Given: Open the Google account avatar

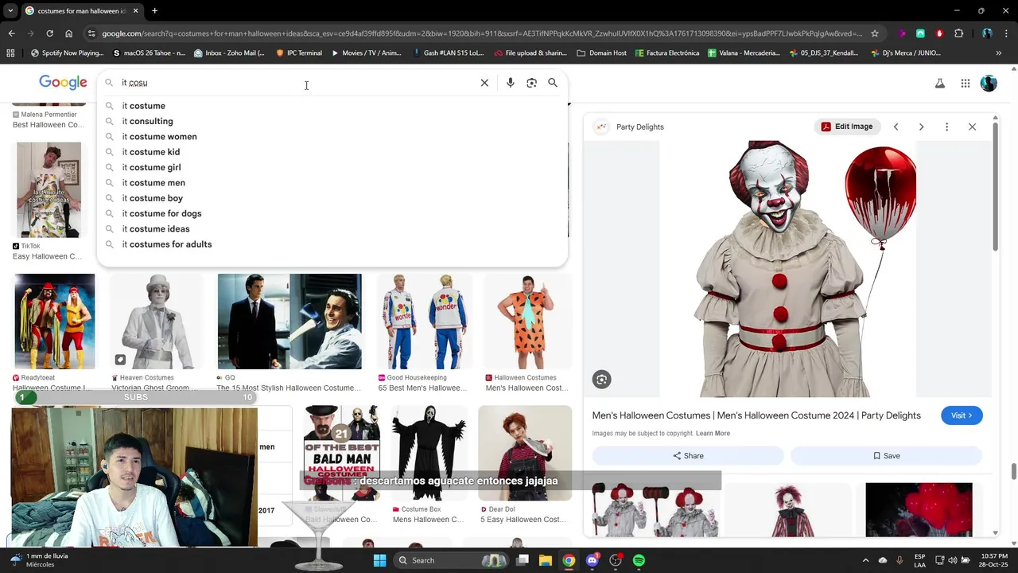Looking at the screenshot, I should [989, 83].
